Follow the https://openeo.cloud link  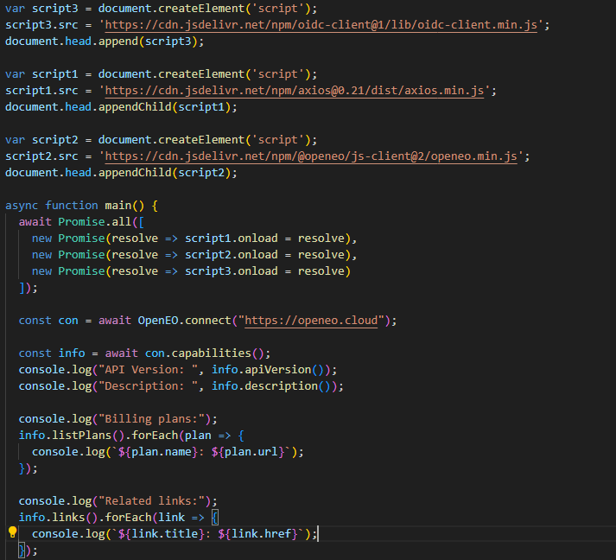(x=312, y=321)
